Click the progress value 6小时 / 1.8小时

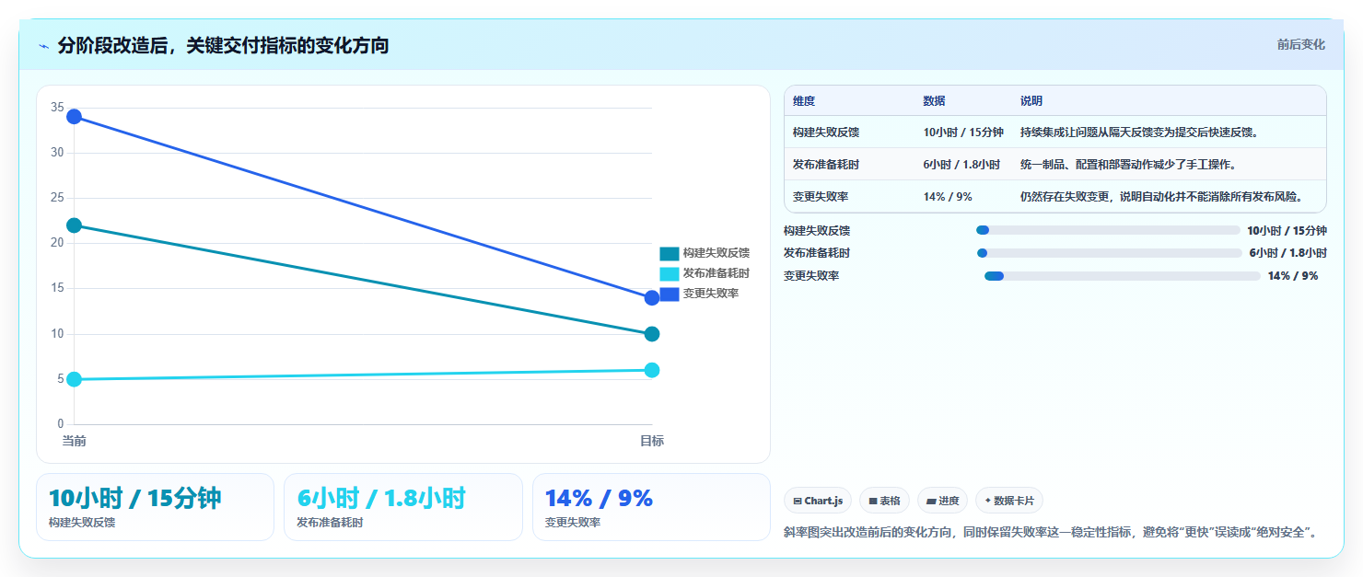click(1288, 253)
